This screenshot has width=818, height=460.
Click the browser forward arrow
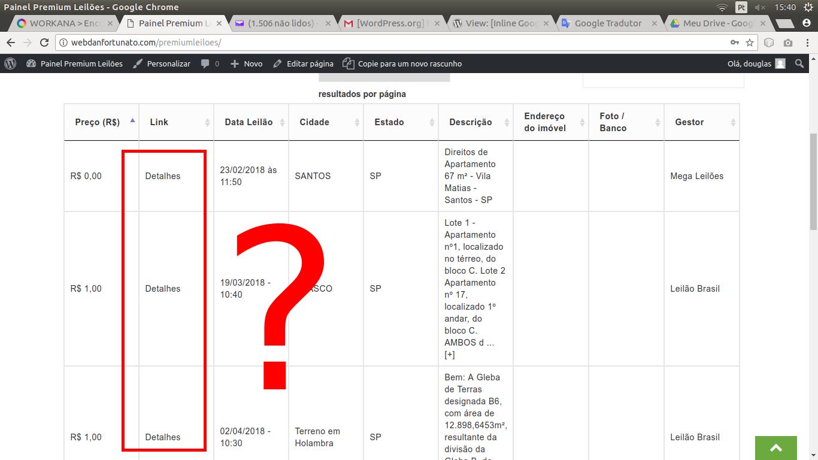tap(27, 43)
